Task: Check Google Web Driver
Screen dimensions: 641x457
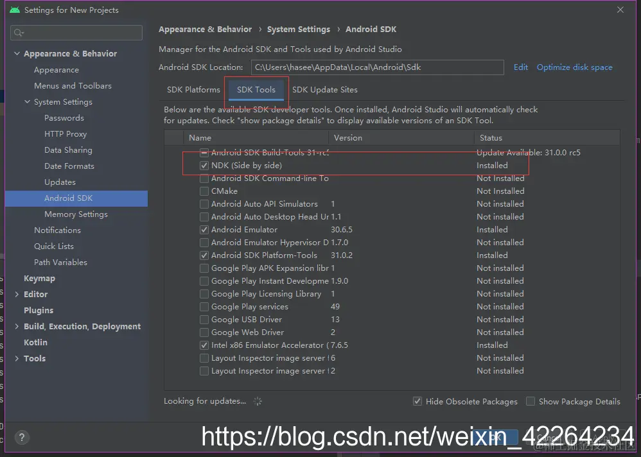Action: coord(204,332)
